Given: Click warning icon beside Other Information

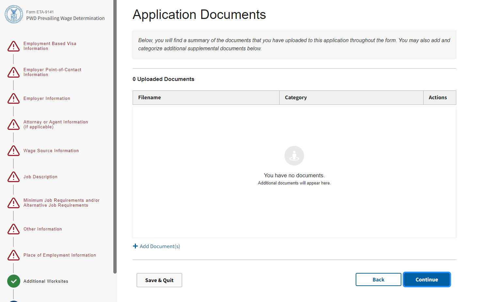Looking at the screenshot, I should (13, 229).
